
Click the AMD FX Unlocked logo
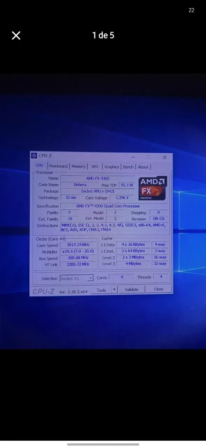pos(153,188)
